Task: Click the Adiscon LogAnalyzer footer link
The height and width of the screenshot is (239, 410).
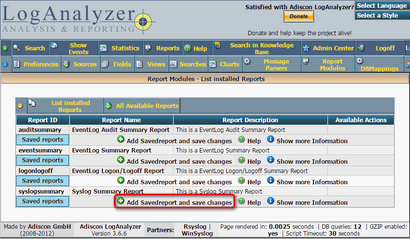Action: pyautogui.click(x=110, y=226)
